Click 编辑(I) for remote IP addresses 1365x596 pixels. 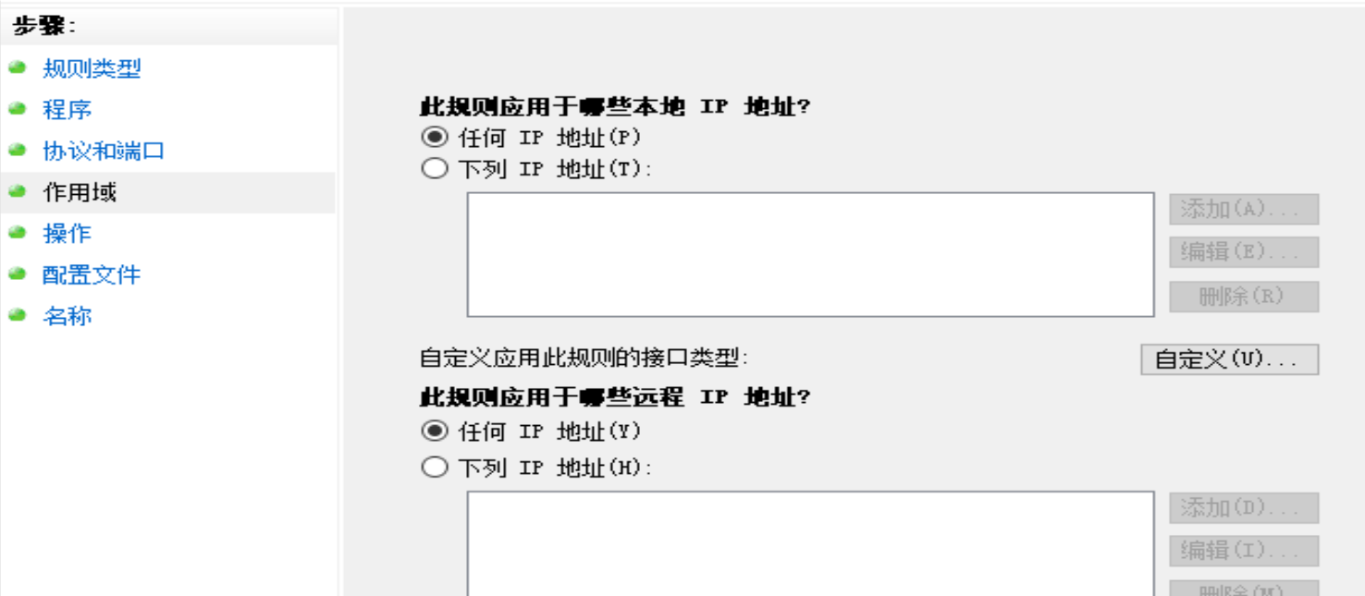click(x=1243, y=552)
